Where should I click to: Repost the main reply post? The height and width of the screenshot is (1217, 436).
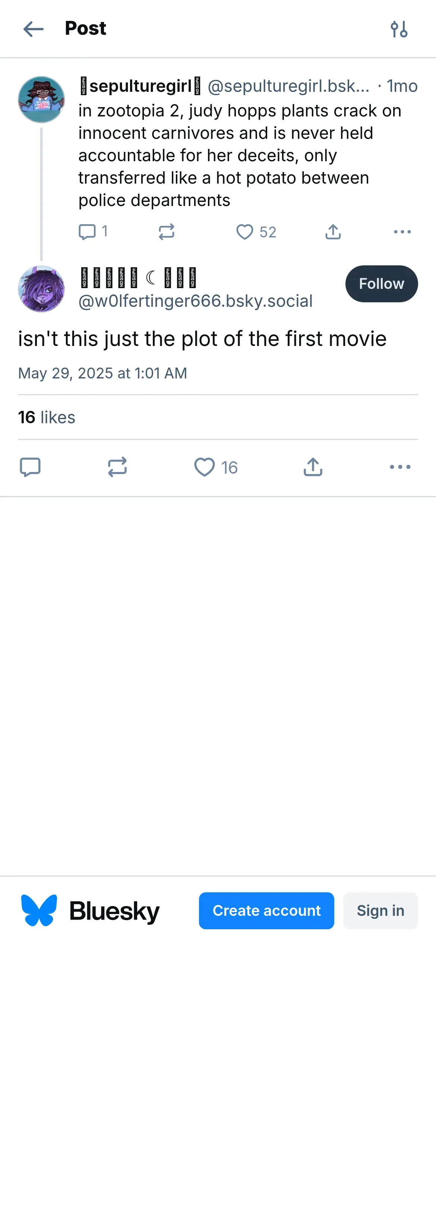pos(117,467)
